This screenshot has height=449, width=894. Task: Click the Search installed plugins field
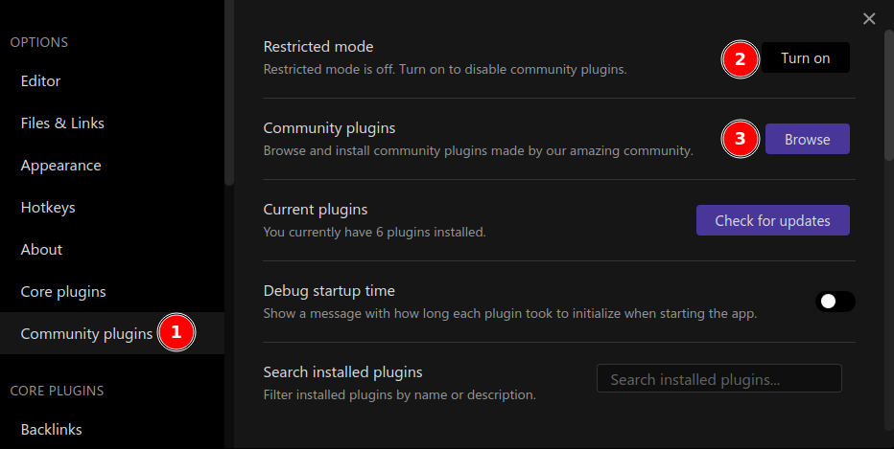click(x=718, y=379)
